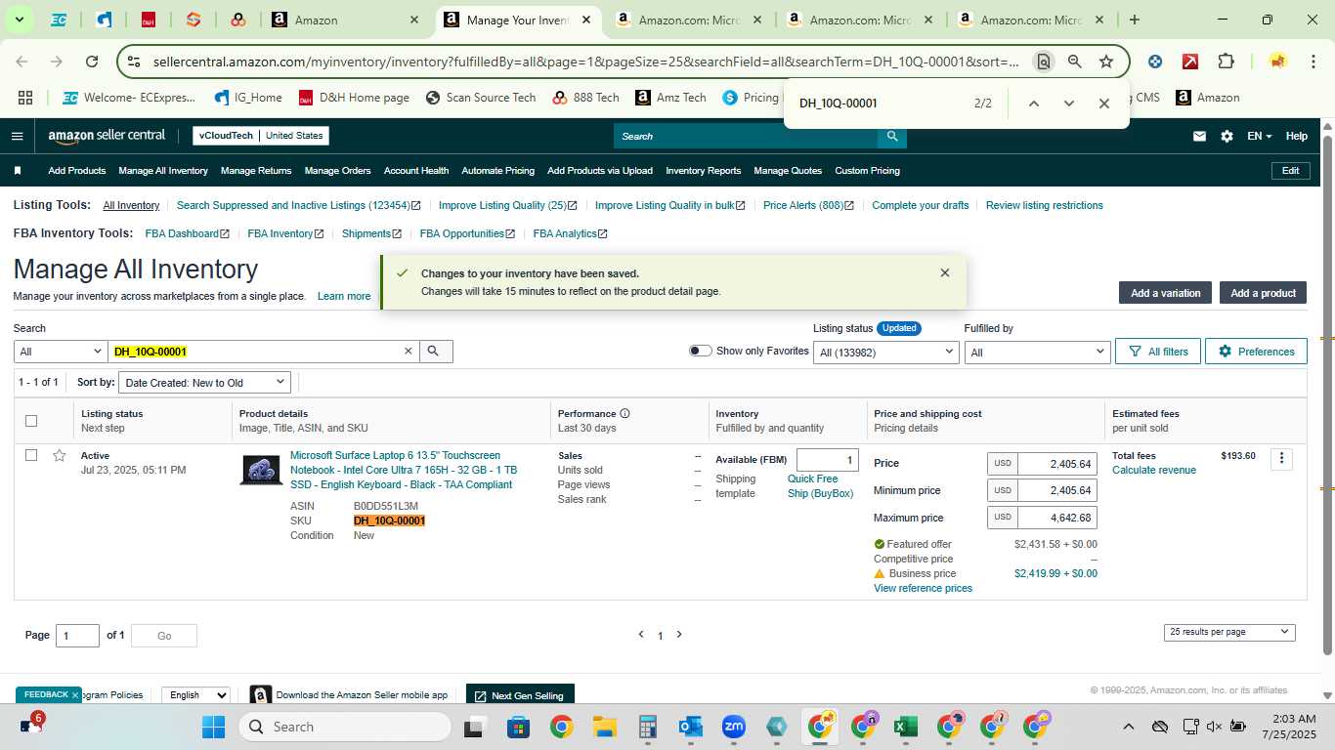Open Zoom from the taskbar
Viewport: 1335px width, 750px height.
(x=734, y=727)
